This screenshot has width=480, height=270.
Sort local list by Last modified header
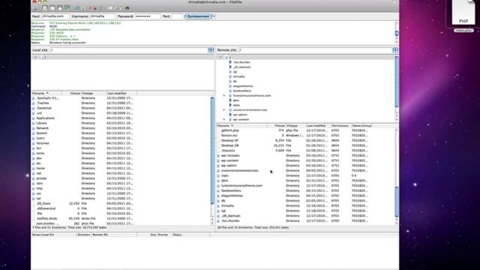[x=121, y=93]
